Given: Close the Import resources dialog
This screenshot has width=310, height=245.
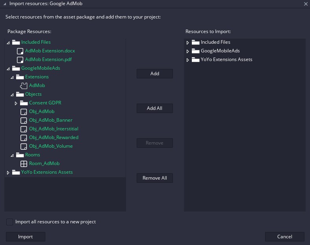Looking at the screenshot, I should pos(306,4).
